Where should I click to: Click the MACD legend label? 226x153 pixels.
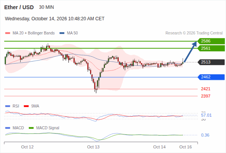pyautogui.click(x=18, y=128)
